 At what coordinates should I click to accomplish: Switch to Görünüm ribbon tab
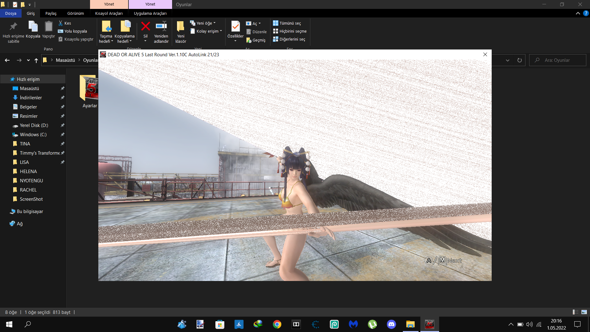tap(76, 13)
